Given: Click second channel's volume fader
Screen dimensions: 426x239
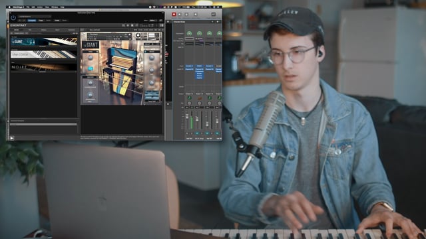Looking at the screenshot, I should point(197,119).
